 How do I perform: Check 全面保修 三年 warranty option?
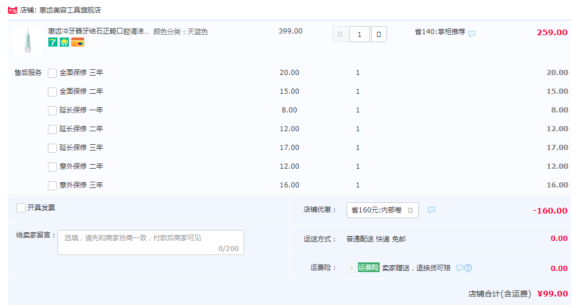pos(52,73)
